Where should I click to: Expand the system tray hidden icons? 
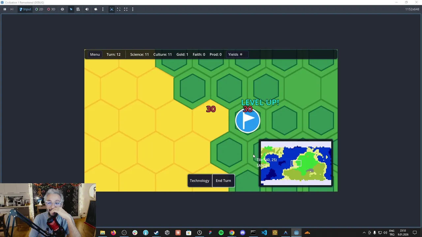pos(364,233)
